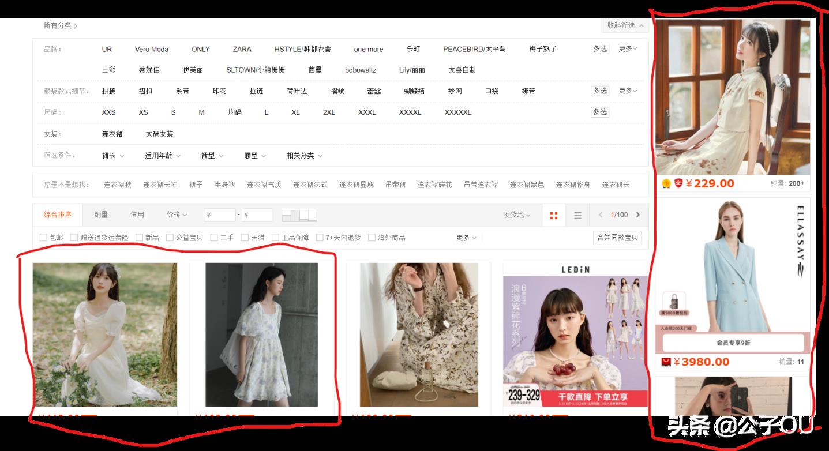Viewport: 829px width, 451px height.
Task: Switch to grid view icon
Action: pos(554,215)
